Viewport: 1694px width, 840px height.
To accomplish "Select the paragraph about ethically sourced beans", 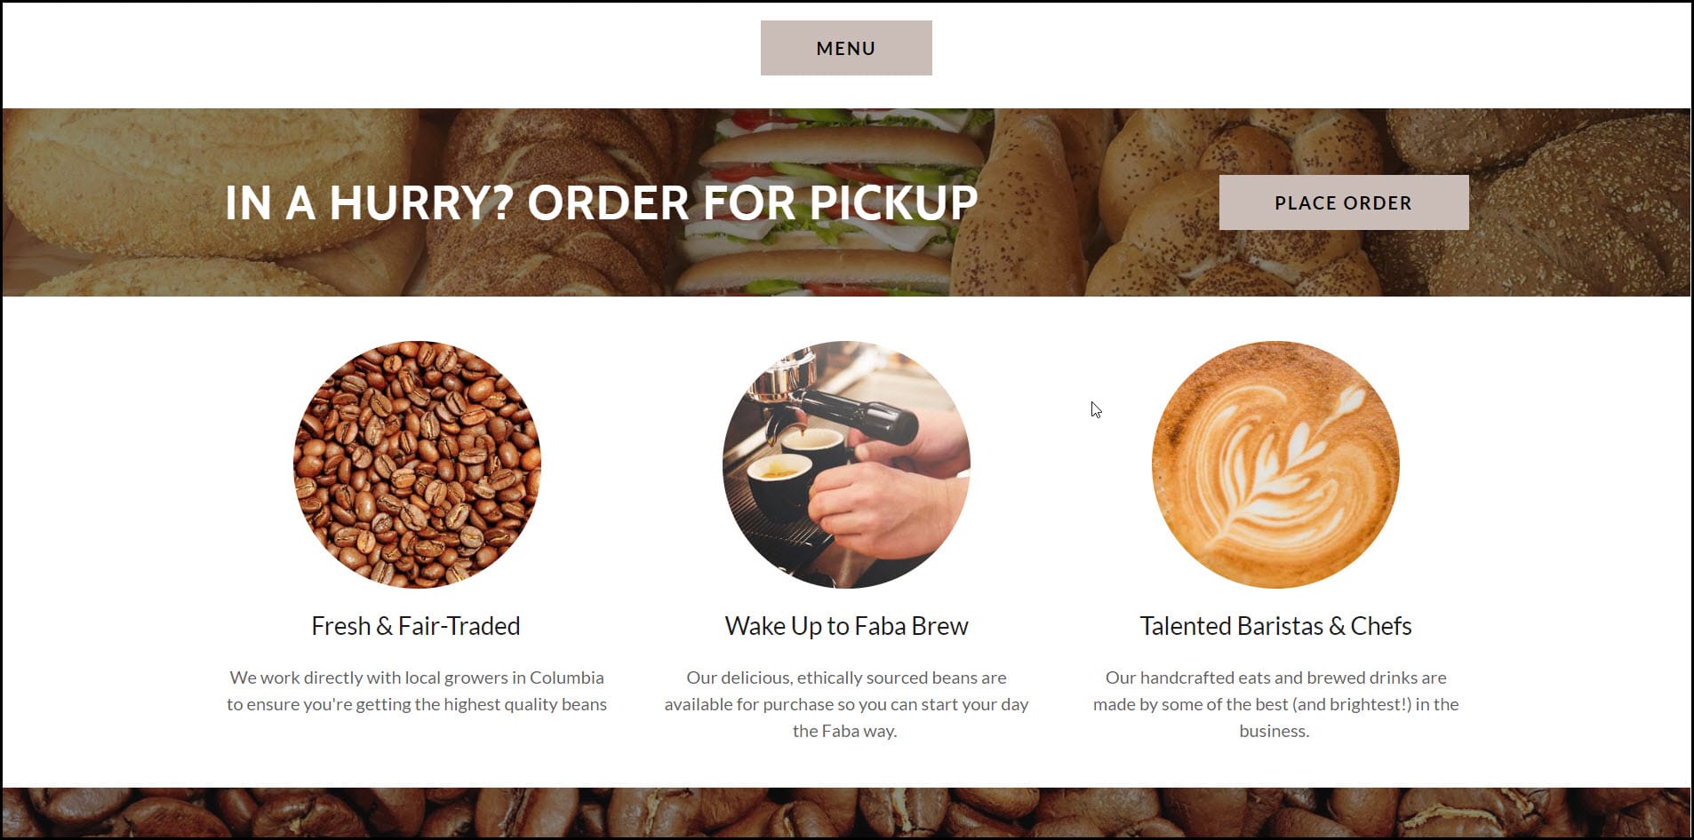I will [x=846, y=704].
